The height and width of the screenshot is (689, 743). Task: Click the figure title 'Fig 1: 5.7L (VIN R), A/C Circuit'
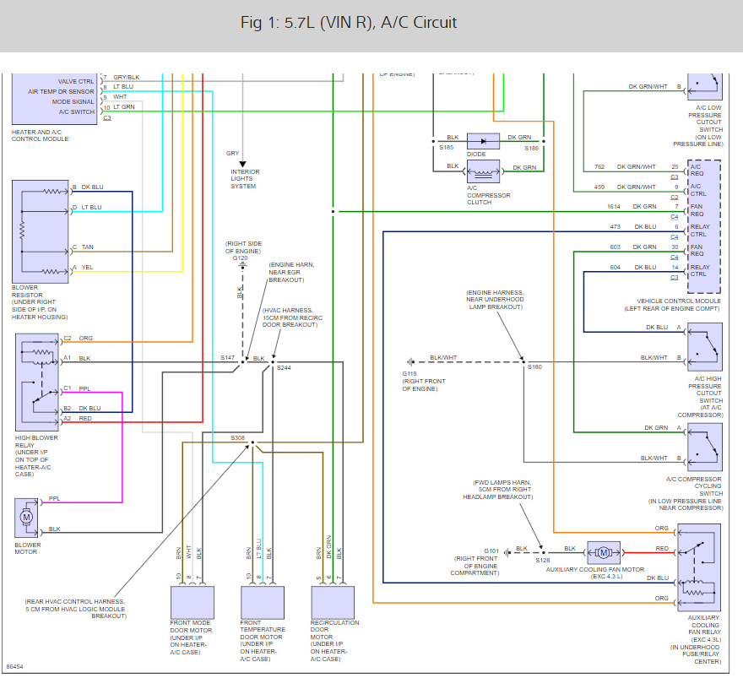point(349,22)
